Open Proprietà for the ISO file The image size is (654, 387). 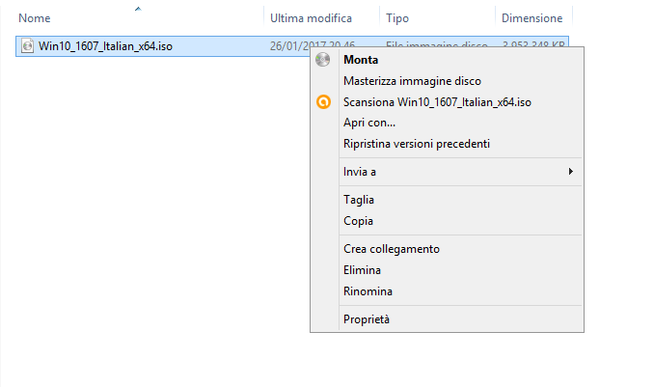(367, 319)
